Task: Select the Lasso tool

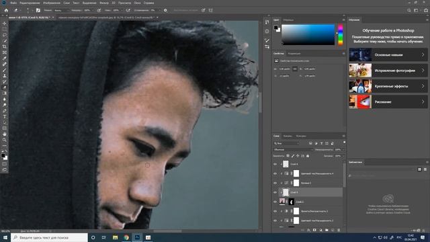Action: click(5, 35)
